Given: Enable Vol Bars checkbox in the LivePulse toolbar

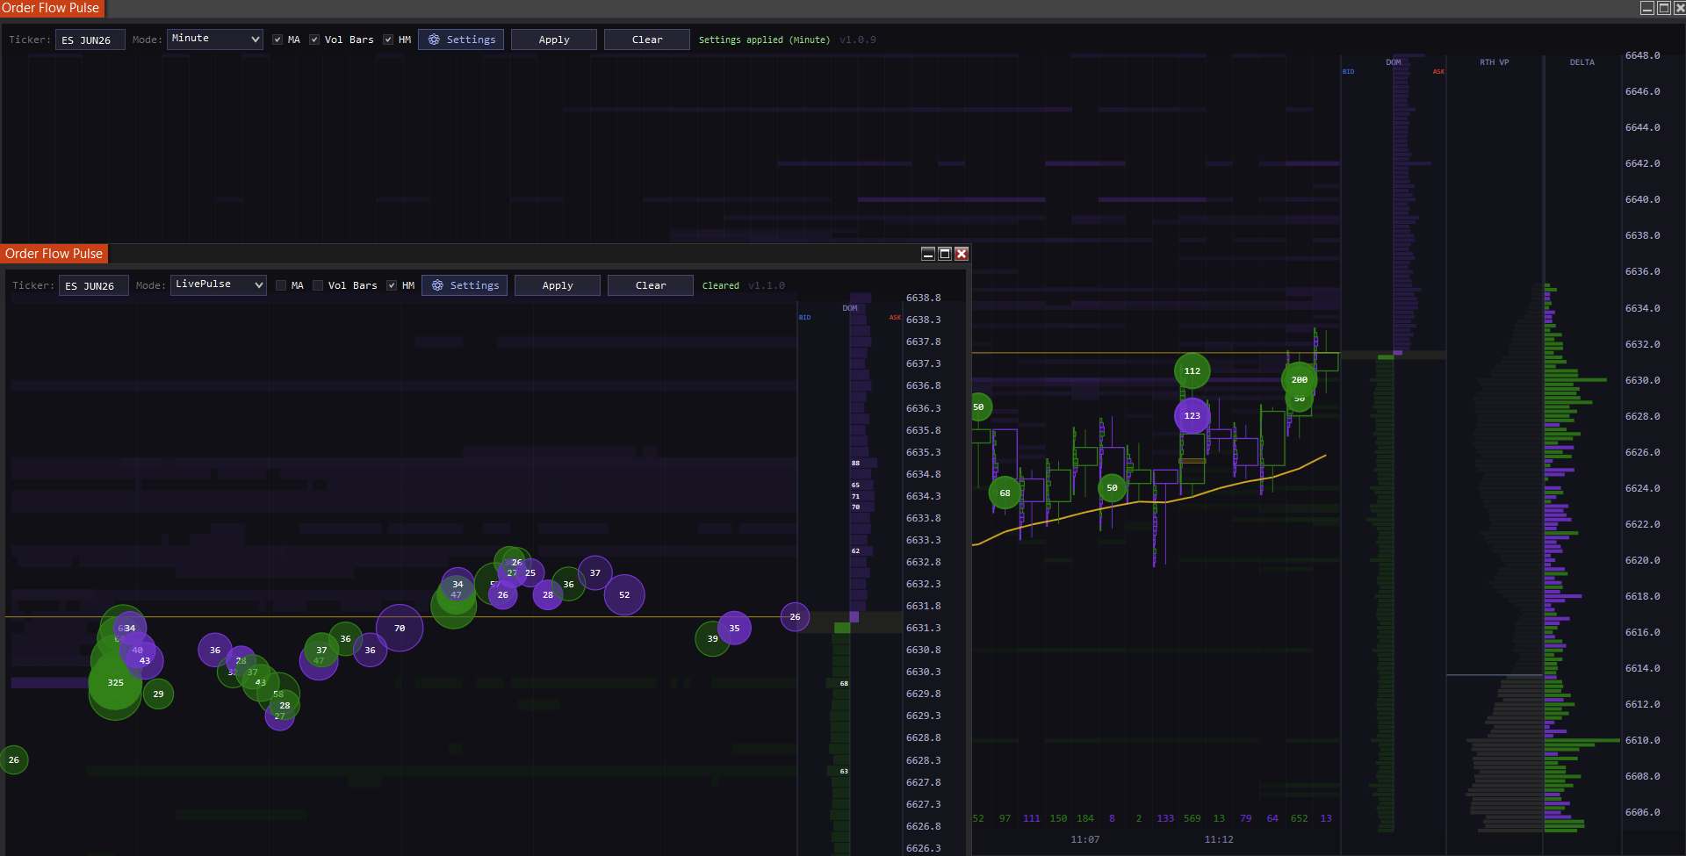Looking at the screenshot, I should 318,285.
